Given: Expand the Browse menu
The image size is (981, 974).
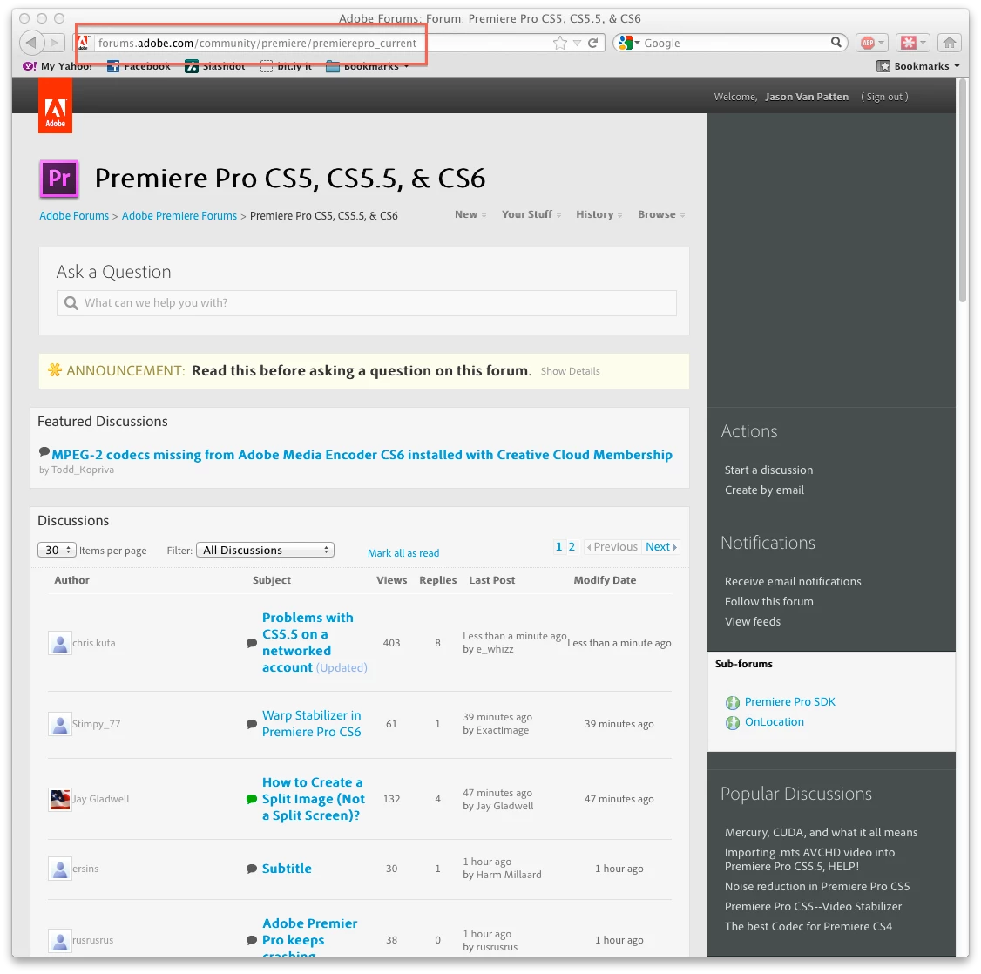Looking at the screenshot, I should (x=661, y=214).
